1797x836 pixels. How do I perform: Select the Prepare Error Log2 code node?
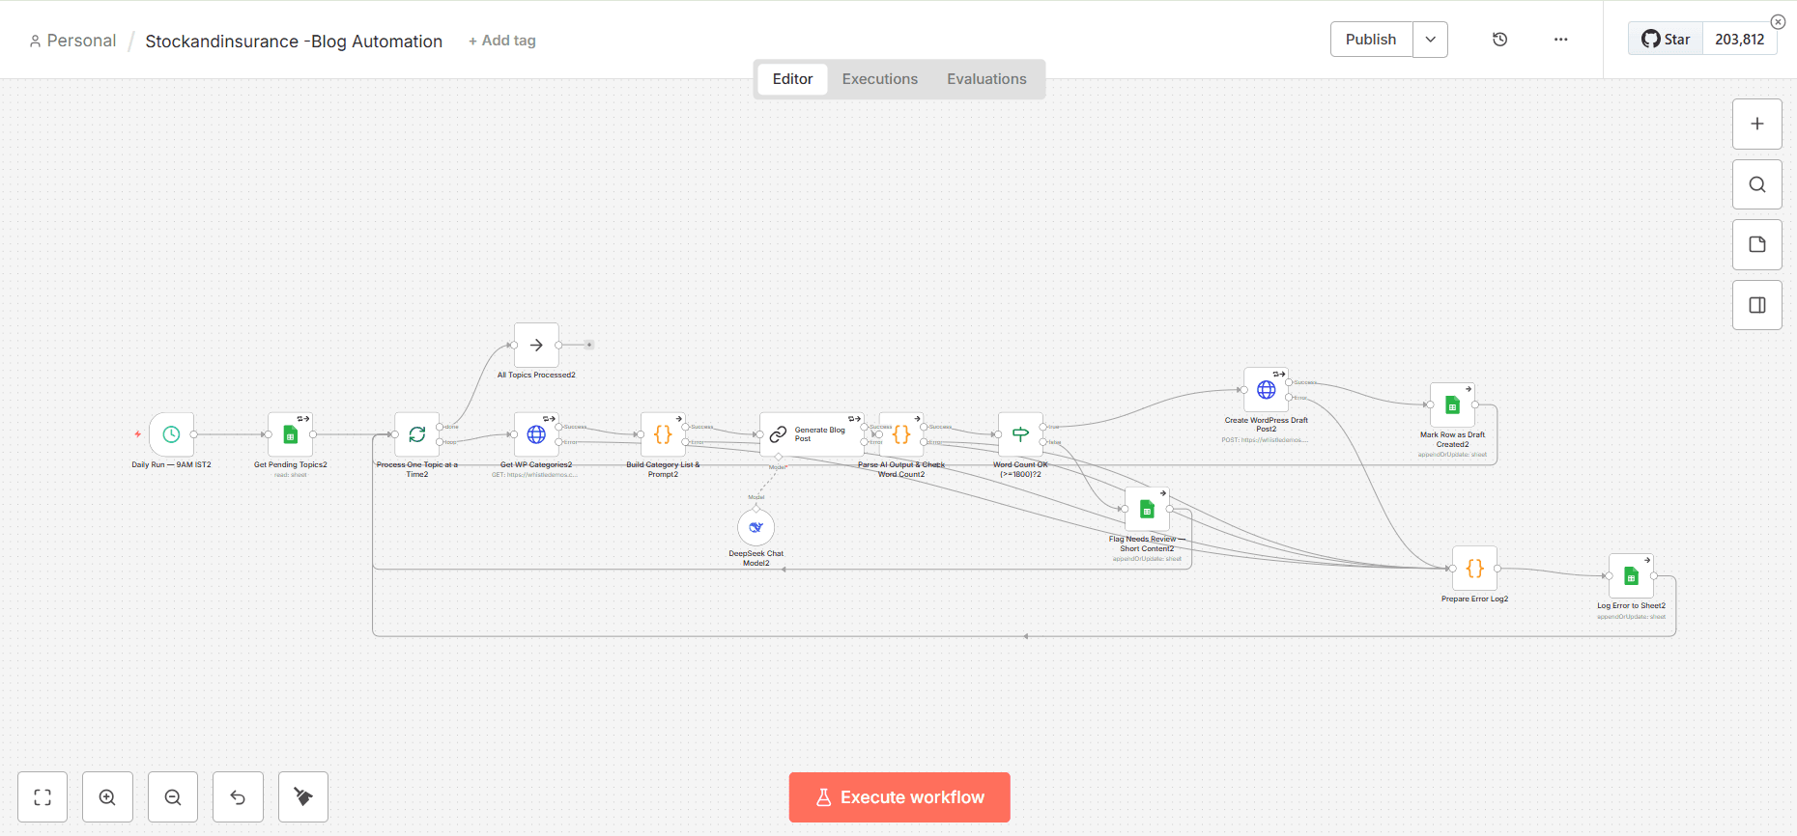click(x=1474, y=569)
